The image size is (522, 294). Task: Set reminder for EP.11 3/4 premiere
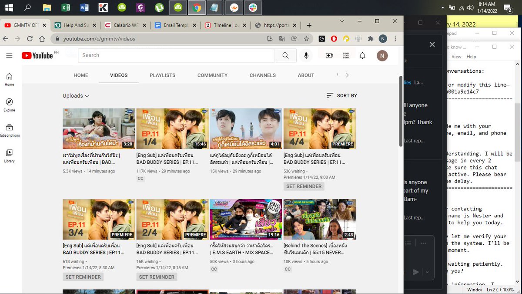pyautogui.click(x=83, y=277)
